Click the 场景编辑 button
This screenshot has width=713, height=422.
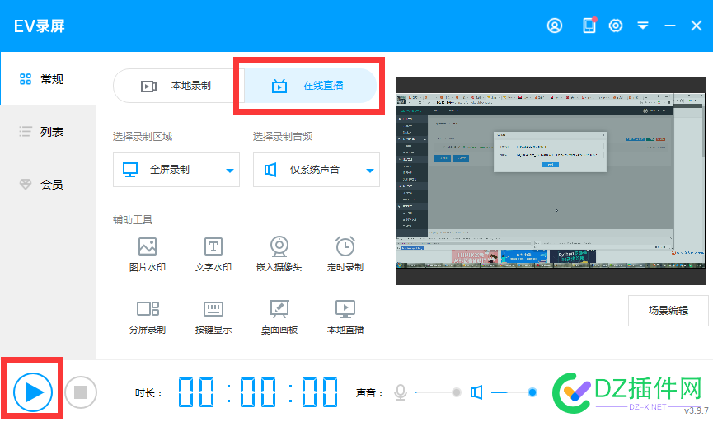(x=668, y=311)
